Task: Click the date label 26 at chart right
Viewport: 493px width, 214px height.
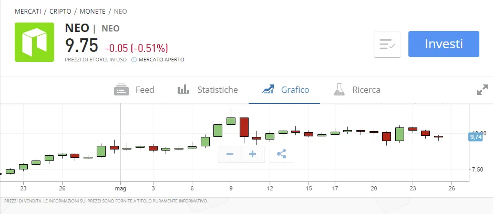Action: (x=451, y=189)
